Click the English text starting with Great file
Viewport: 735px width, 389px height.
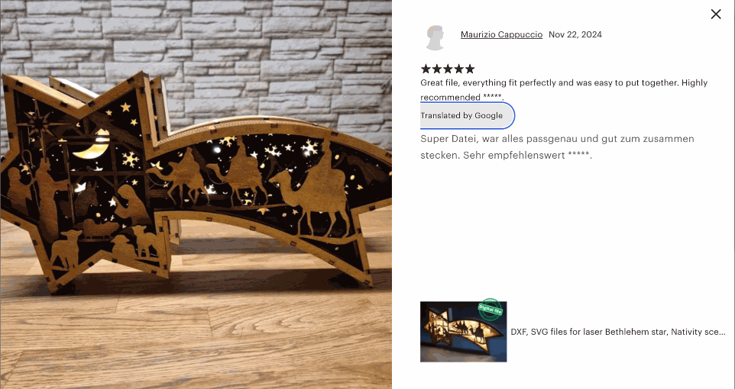[564, 90]
